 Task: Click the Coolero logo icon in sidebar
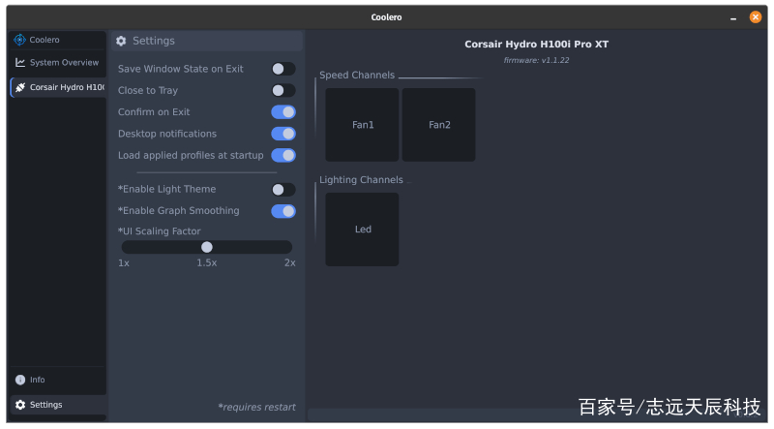click(19, 40)
